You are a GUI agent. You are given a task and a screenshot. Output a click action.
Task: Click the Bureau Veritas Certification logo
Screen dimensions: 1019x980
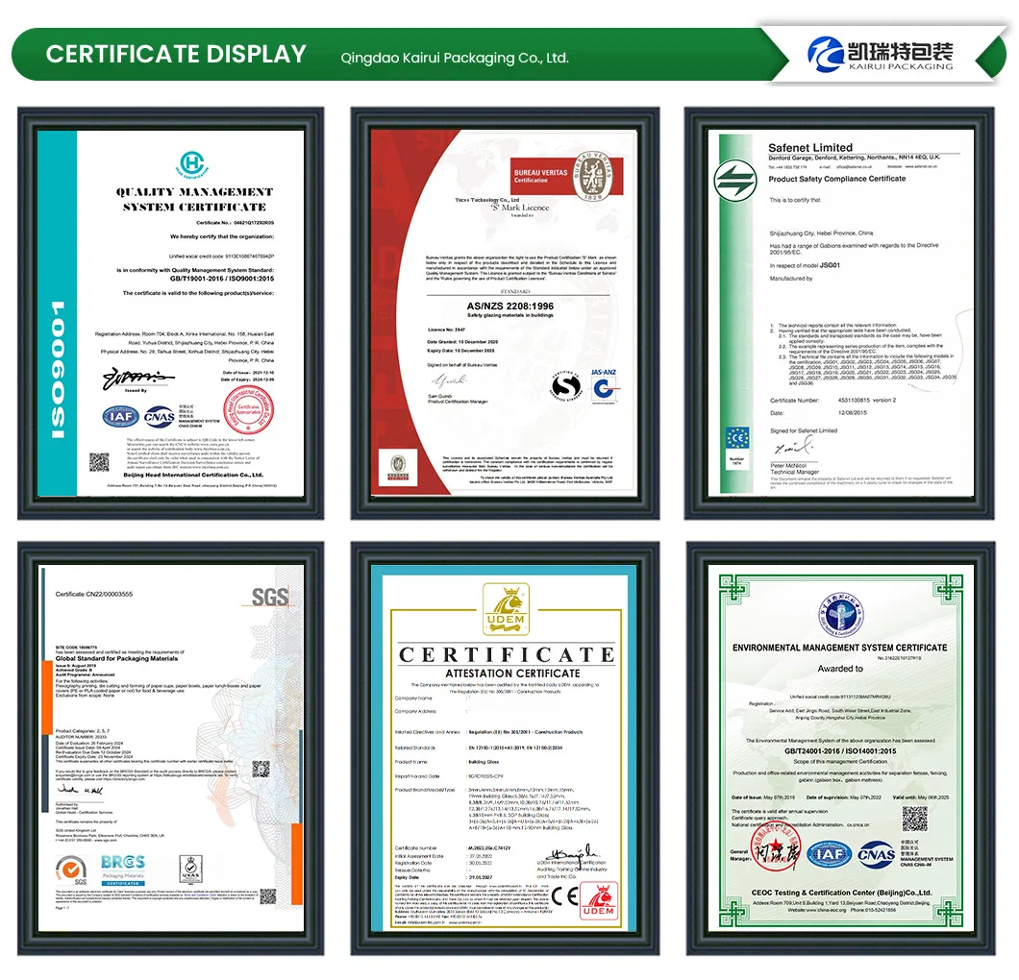[566, 176]
